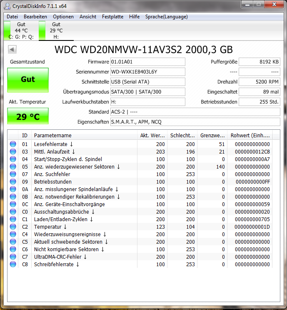
Task: Click status orb for Anz. misslungener Spindelanläufe
Action: [x=13, y=189]
